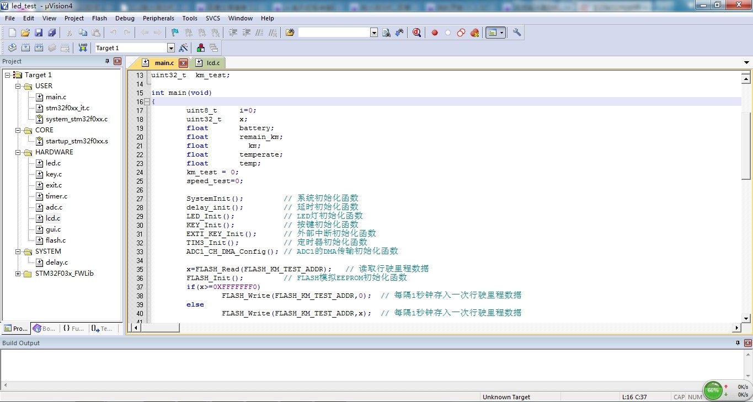Viewport: 753px width, 402px height.
Task: Click the find text input field
Action: point(334,33)
